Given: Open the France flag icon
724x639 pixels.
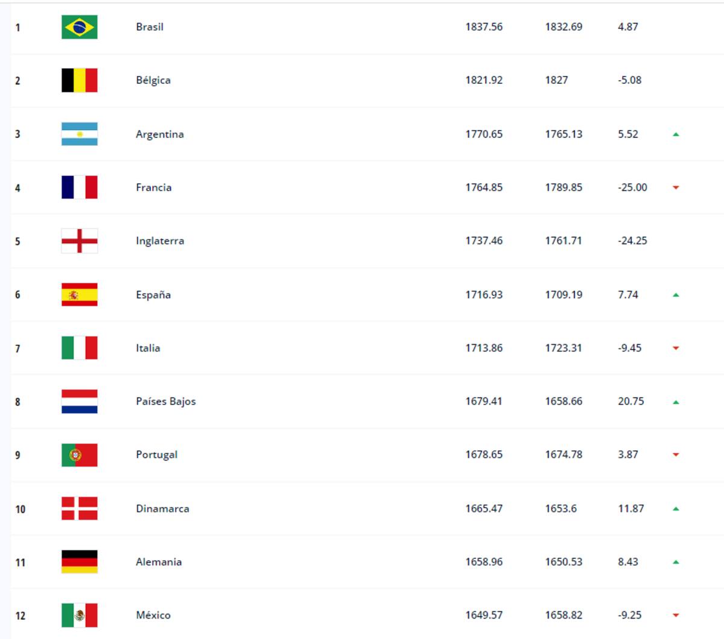Looking at the screenshot, I should coord(79,187).
